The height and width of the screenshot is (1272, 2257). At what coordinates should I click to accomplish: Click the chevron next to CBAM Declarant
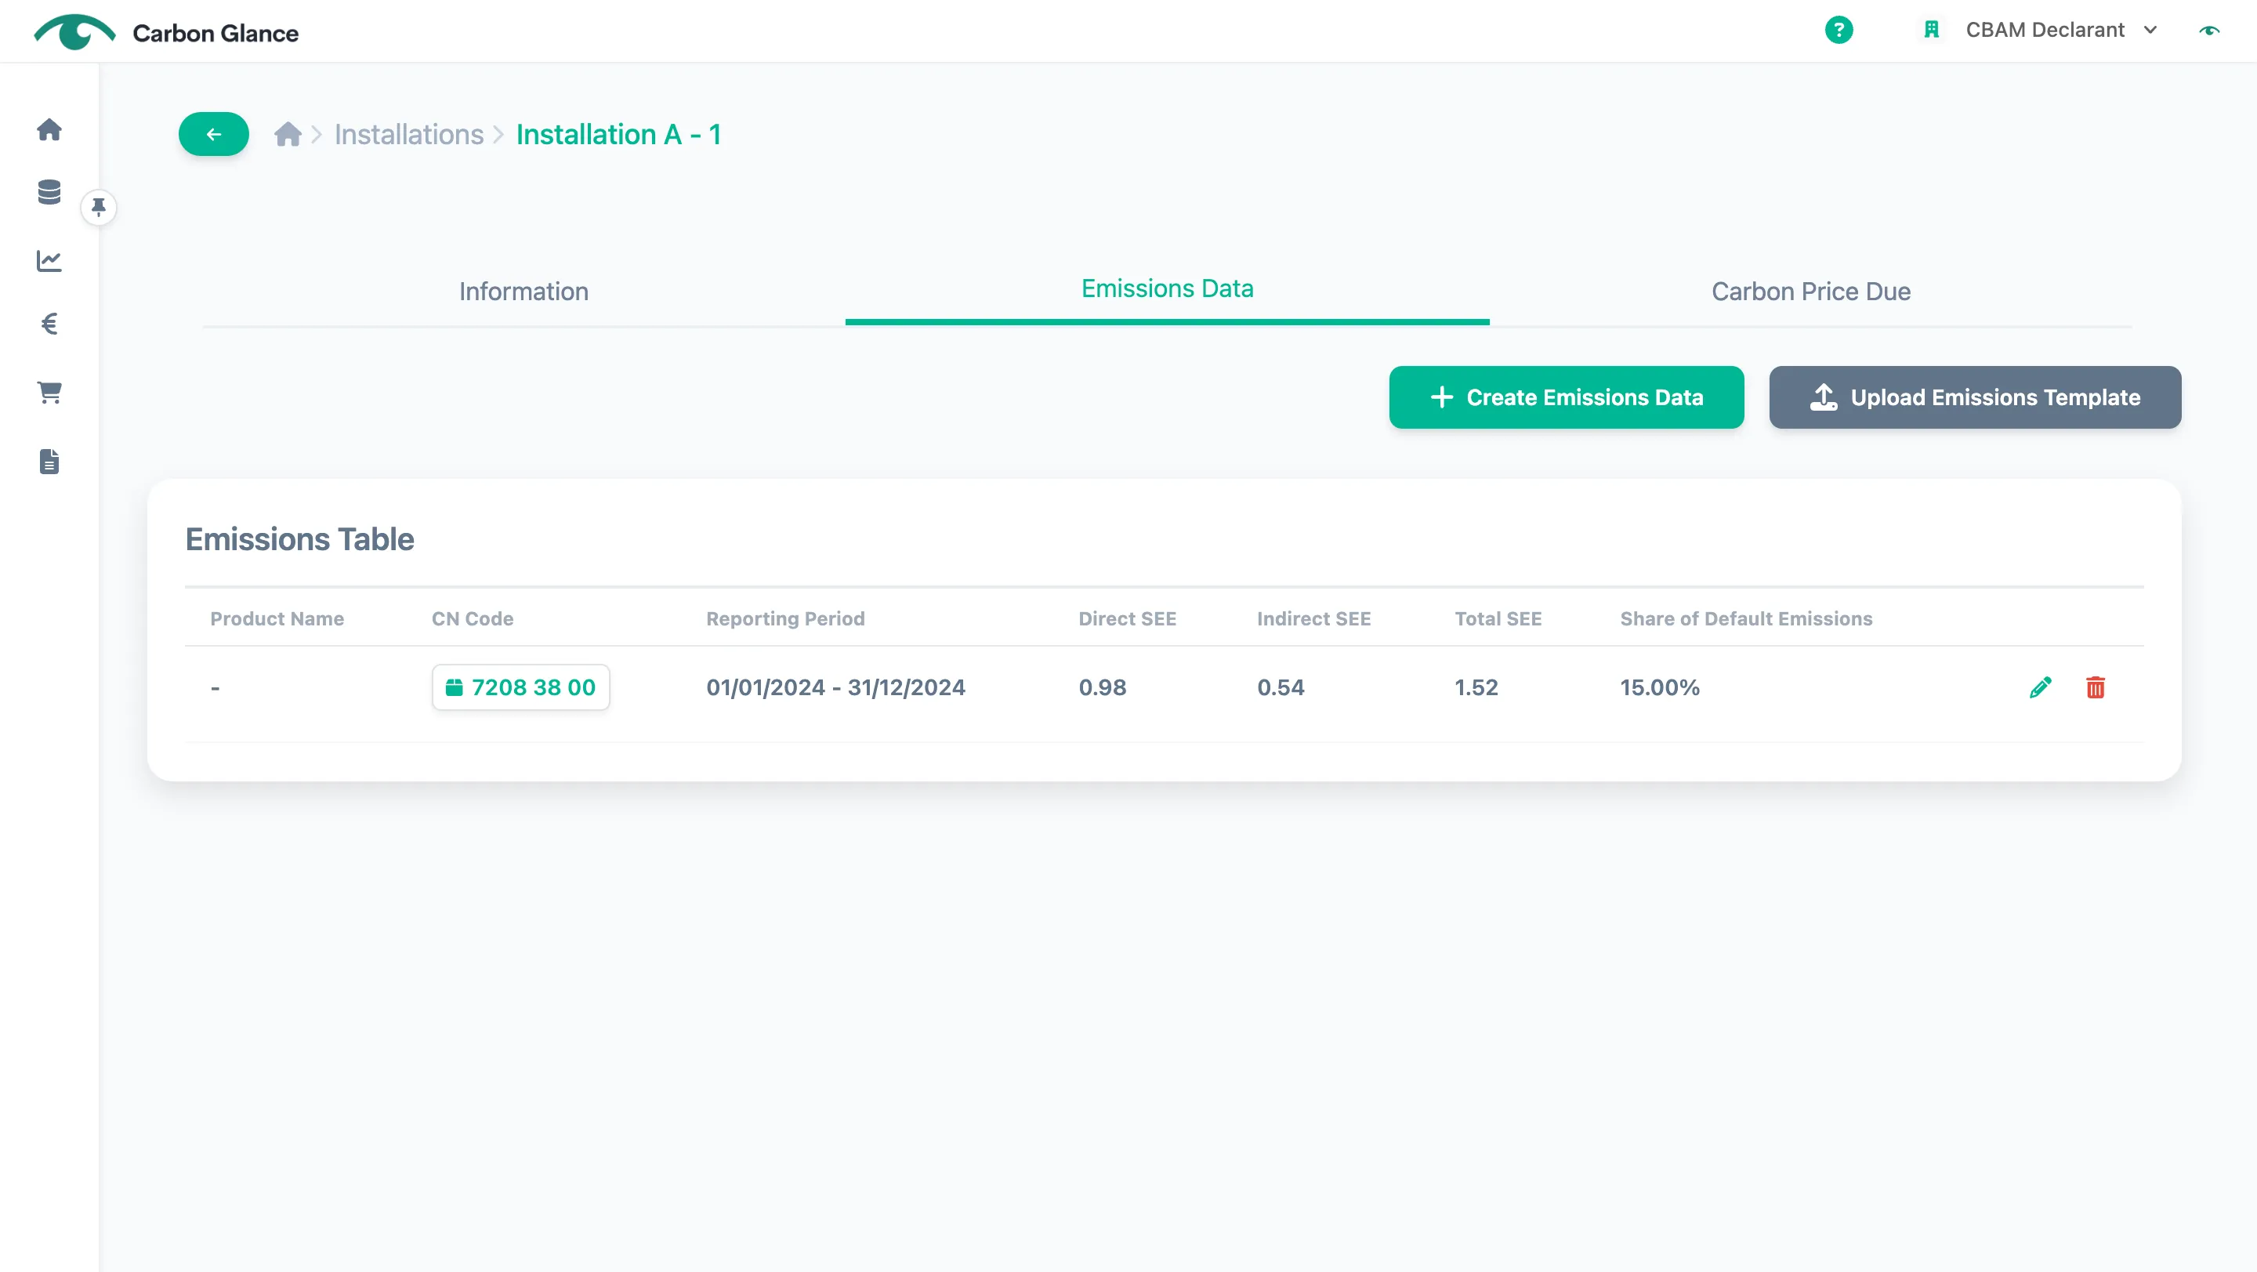[x=2150, y=30]
